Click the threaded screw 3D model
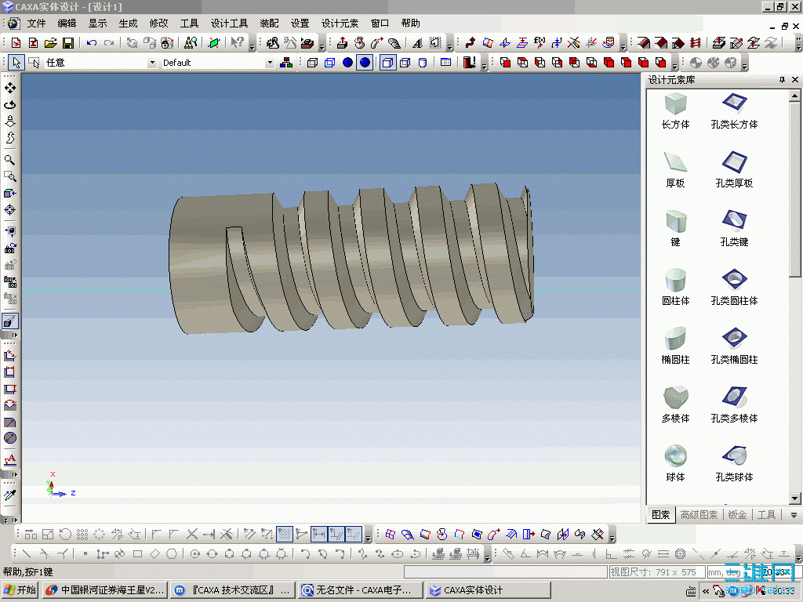Viewport: 803px width, 602px height. pos(351,259)
